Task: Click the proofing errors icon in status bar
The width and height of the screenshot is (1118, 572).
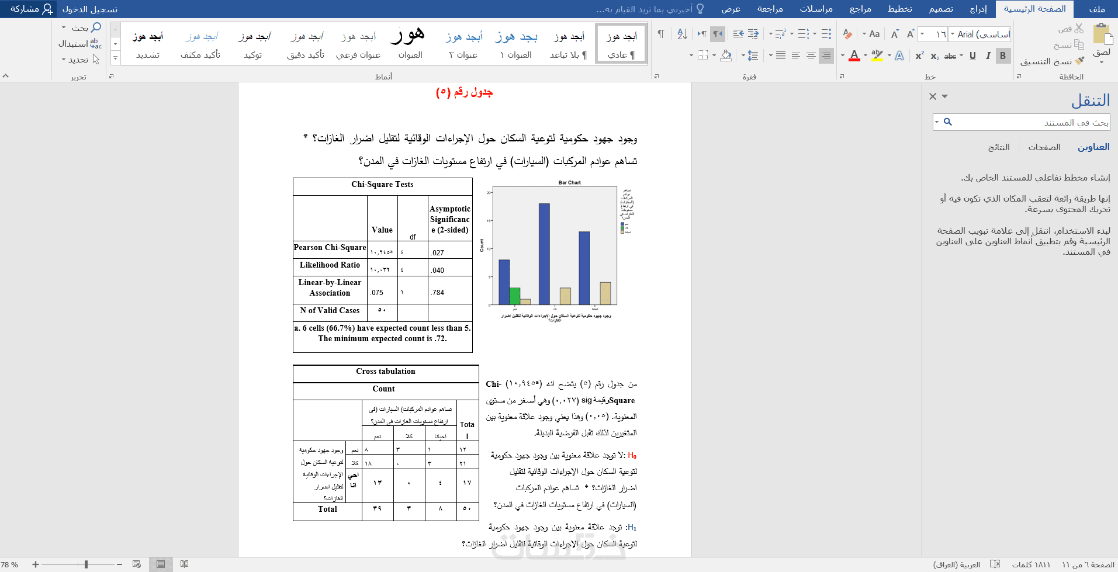Action: pyautogui.click(x=995, y=564)
